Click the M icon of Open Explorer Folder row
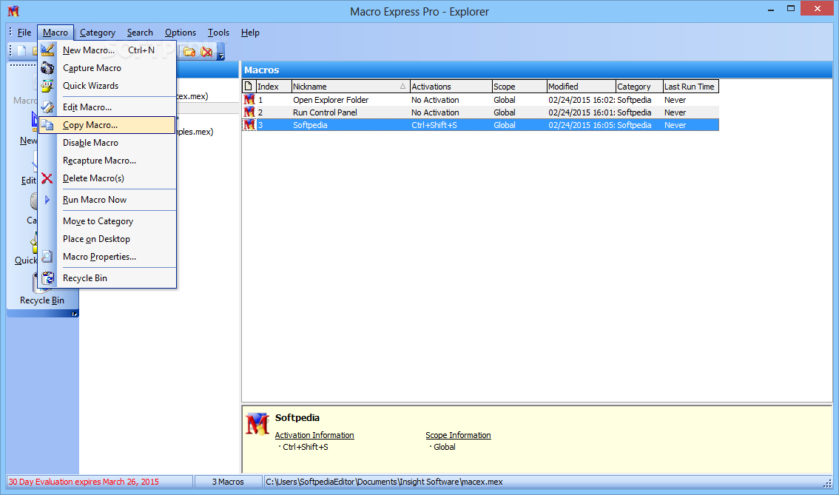The width and height of the screenshot is (839, 495). (249, 100)
